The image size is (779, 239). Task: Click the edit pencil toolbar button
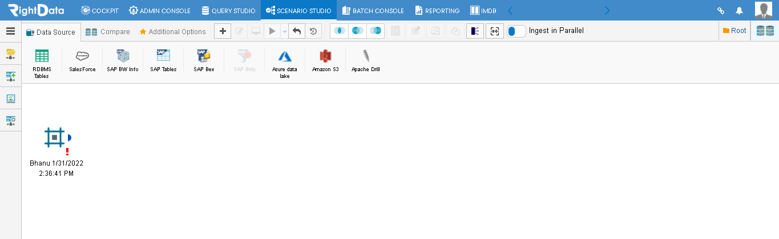[240, 31]
